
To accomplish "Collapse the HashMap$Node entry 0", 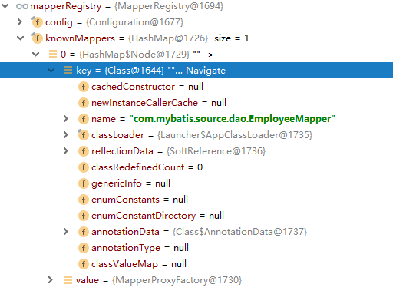I will click(36, 55).
